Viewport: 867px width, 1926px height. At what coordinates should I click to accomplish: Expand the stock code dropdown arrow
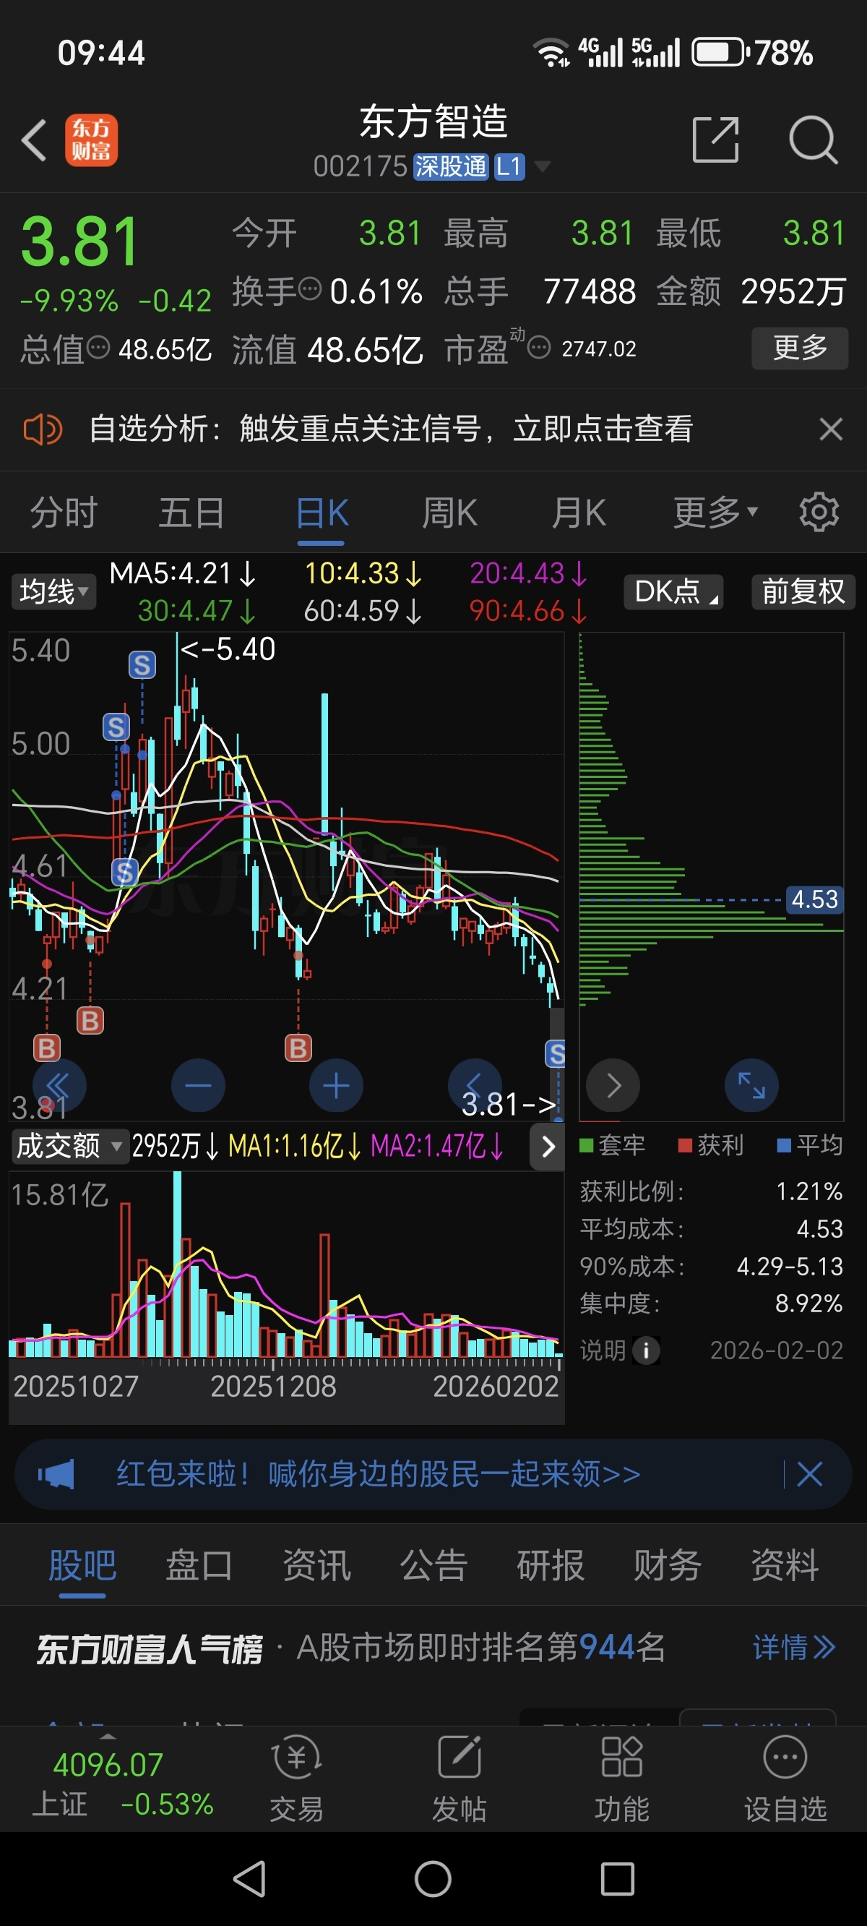pyautogui.click(x=543, y=166)
